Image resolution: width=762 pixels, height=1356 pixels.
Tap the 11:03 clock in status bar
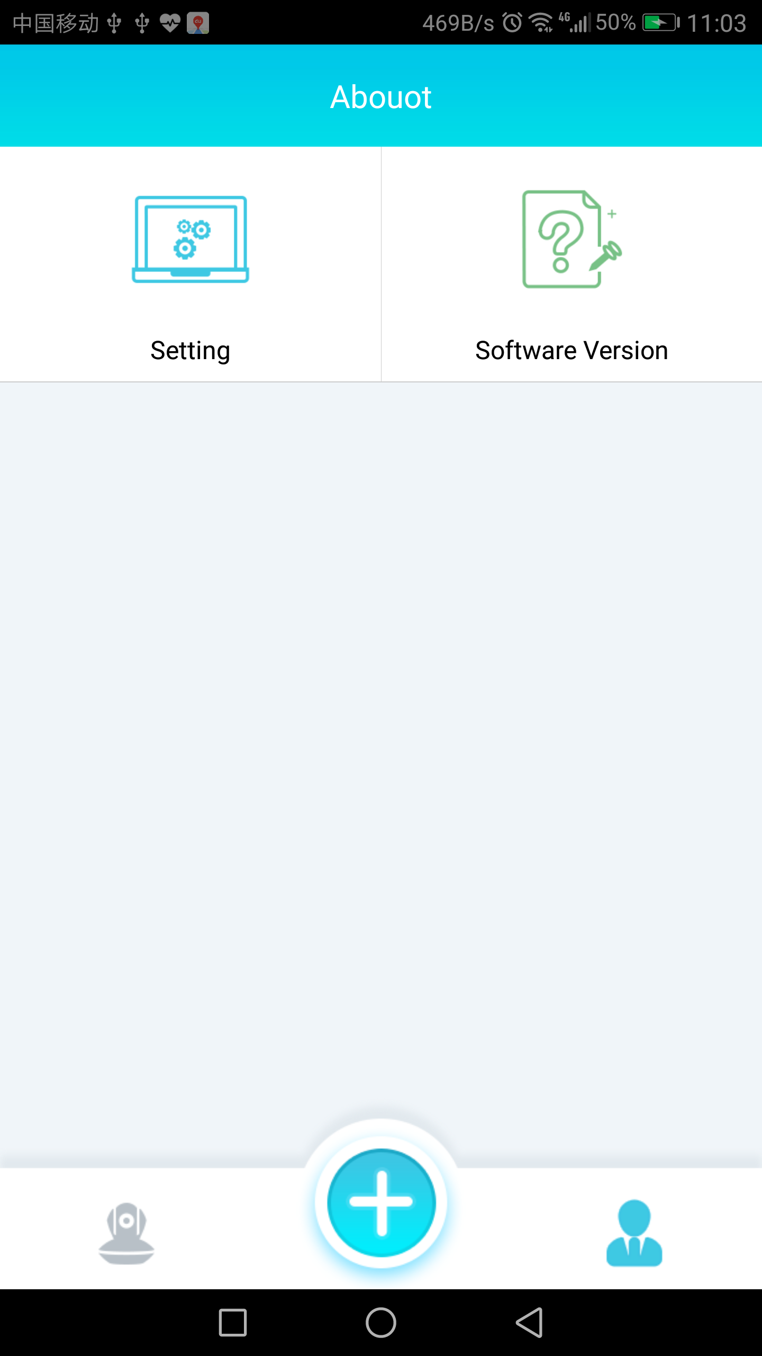click(x=716, y=23)
